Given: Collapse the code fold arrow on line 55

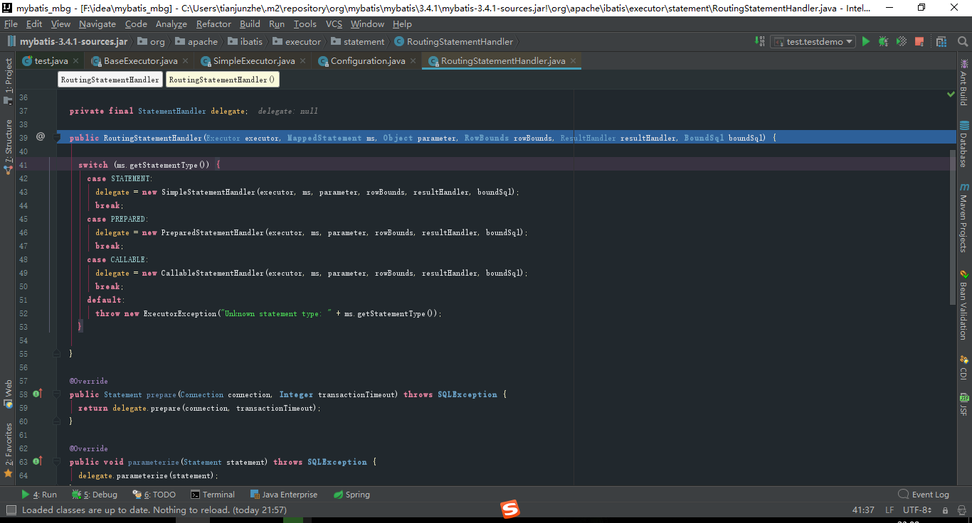Looking at the screenshot, I should (x=57, y=353).
